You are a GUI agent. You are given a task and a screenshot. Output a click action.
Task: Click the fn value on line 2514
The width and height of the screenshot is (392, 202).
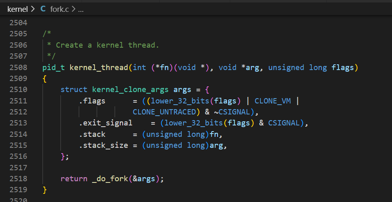[x=214, y=134]
